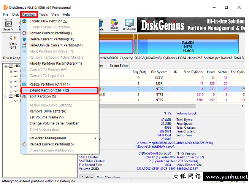Click the Head column header
The height and width of the screenshot is (185, 249).
211,72
